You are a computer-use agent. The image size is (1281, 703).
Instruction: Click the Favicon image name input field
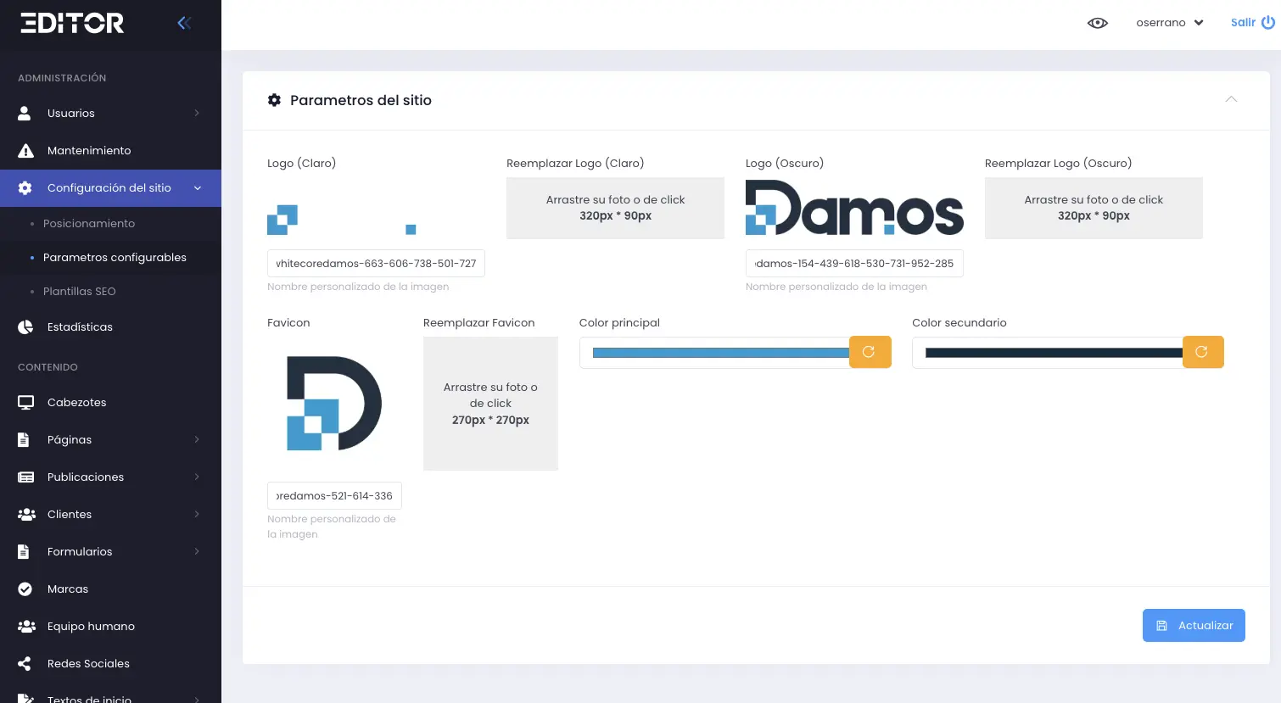(334, 496)
